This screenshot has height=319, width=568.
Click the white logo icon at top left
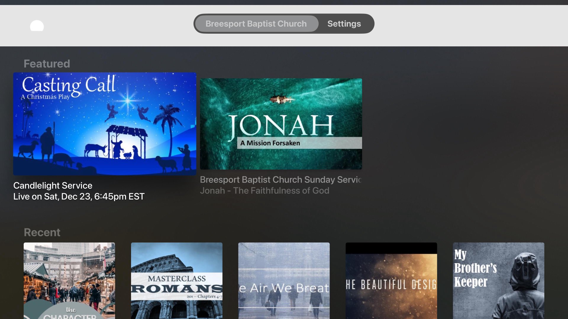(x=37, y=26)
